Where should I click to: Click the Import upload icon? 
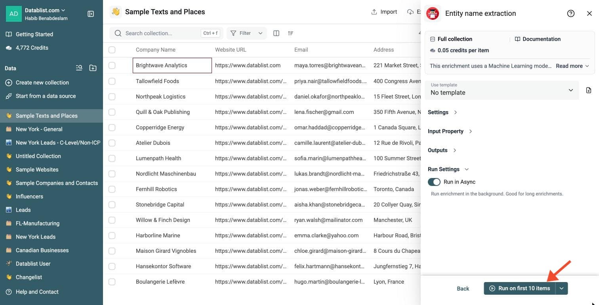tap(374, 12)
